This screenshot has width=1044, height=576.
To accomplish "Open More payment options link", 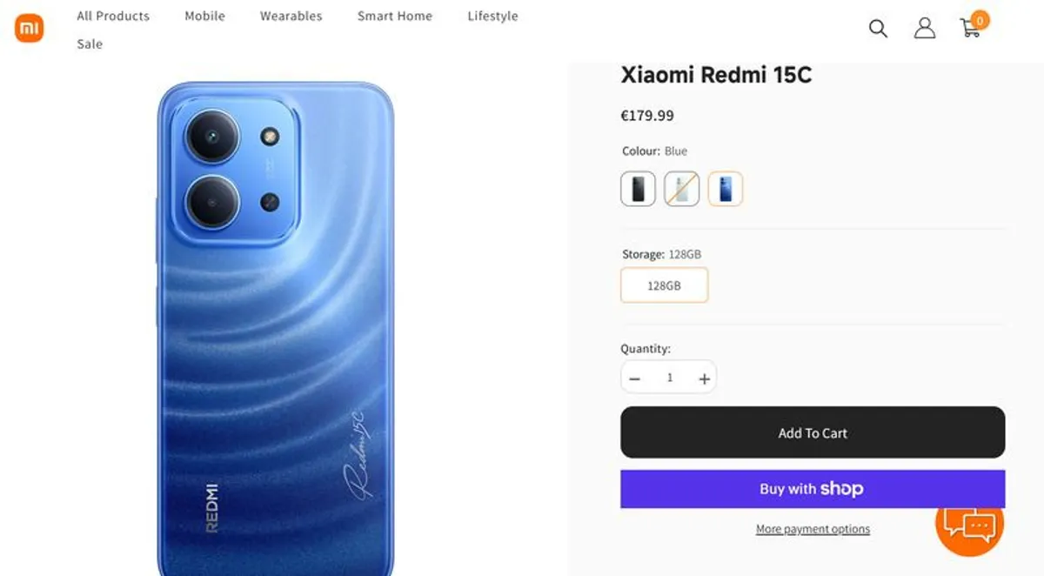I will [x=813, y=528].
